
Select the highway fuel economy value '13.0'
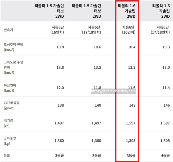coord(166,67)
